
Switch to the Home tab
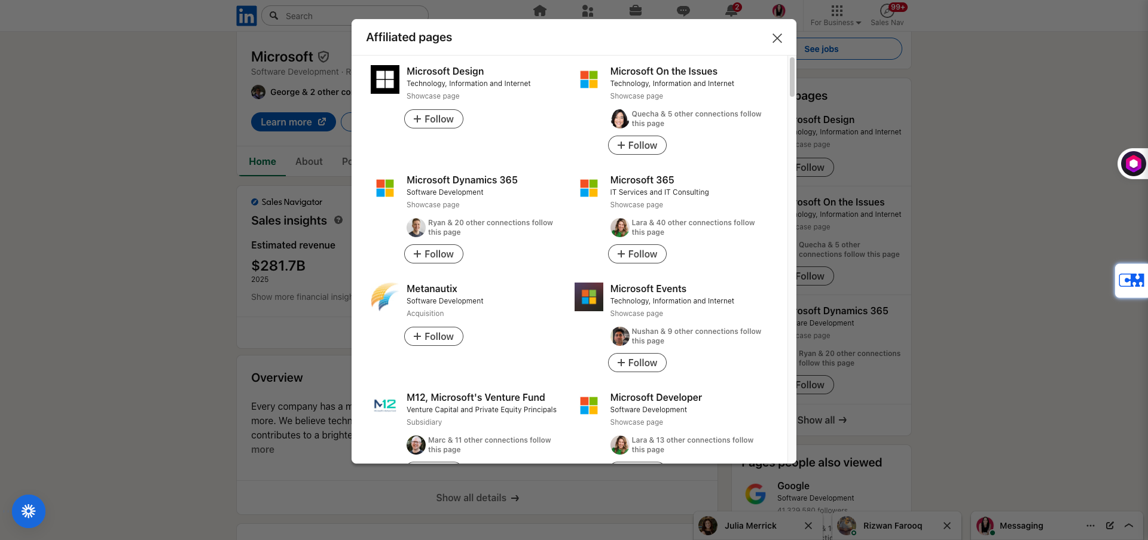[262, 161]
